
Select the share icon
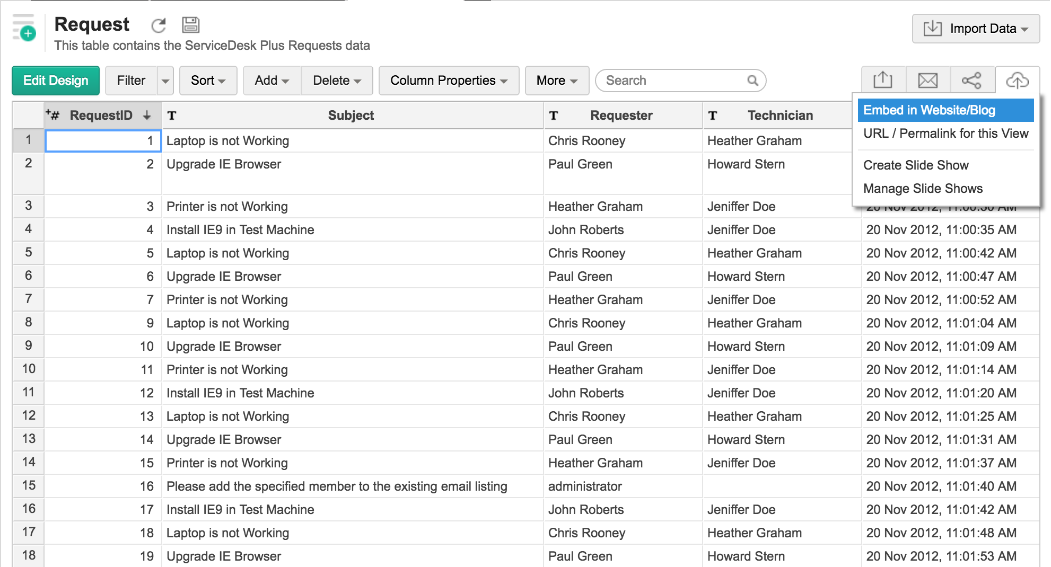point(971,80)
